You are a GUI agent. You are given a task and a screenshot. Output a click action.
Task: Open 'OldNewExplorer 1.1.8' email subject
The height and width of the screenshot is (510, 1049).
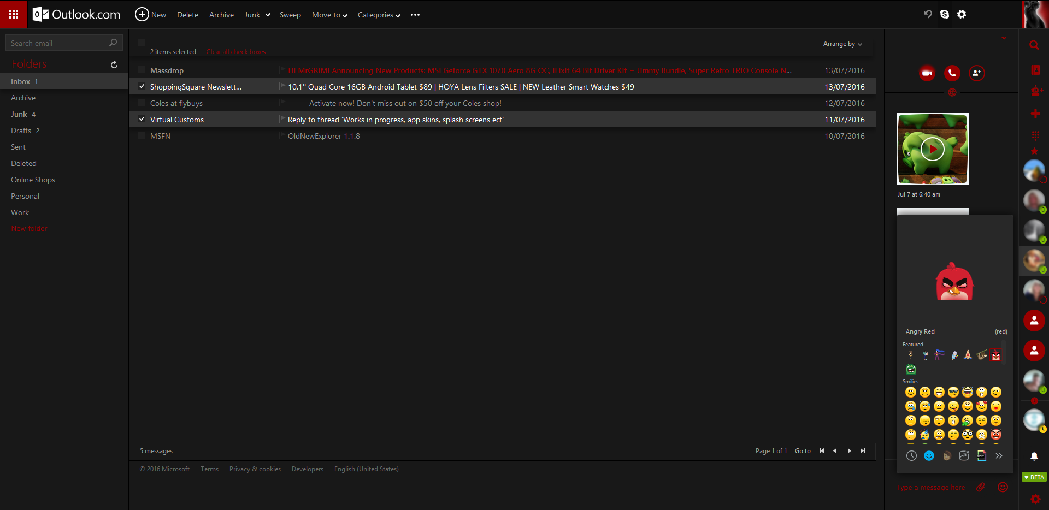(x=324, y=136)
